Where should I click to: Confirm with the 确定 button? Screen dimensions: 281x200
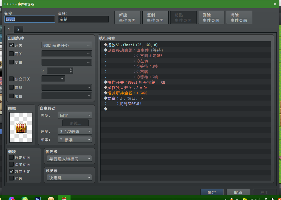coord(212,192)
